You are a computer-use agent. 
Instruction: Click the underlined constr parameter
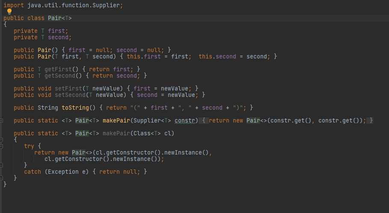point(185,120)
